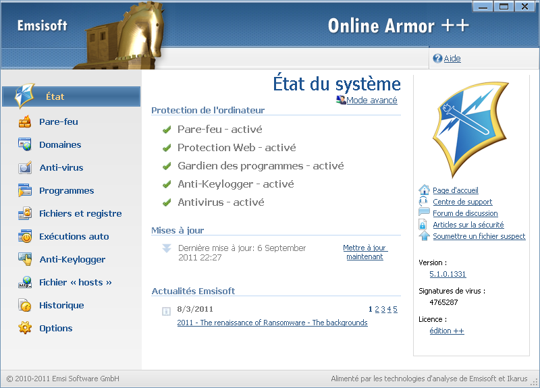Open the Anti-Keylogger section
The height and width of the screenshot is (388, 540).
(x=72, y=260)
